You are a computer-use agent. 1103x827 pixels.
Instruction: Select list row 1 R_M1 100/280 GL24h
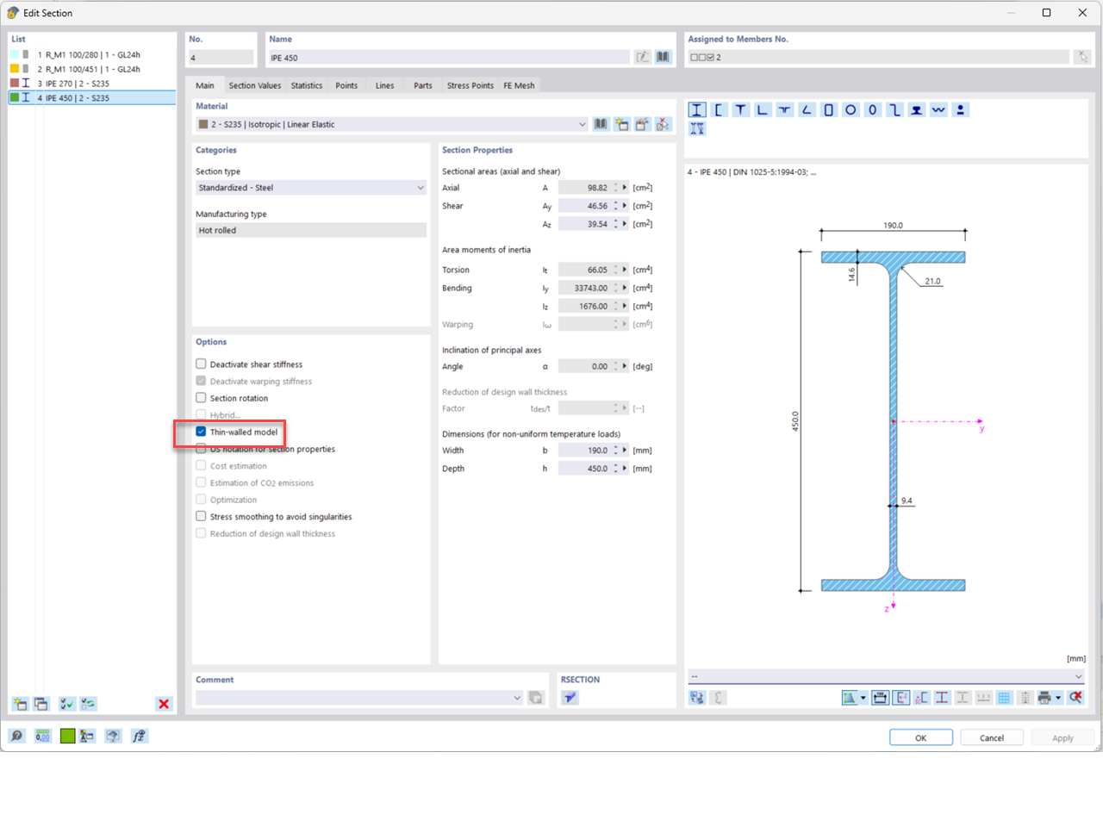point(92,54)
